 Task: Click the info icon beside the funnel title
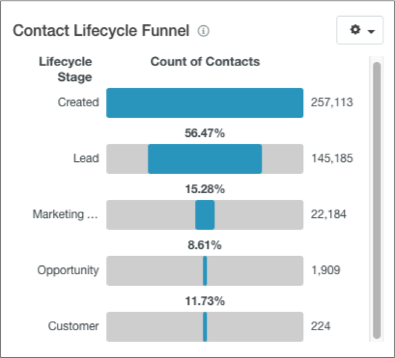pos(204,31)
